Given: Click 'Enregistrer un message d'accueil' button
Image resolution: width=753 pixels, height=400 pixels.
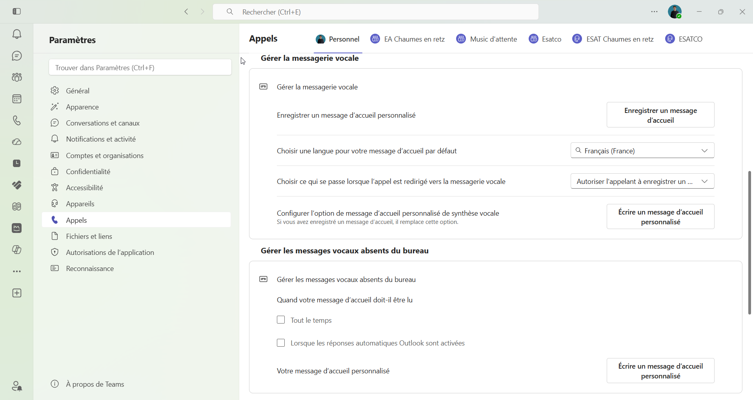Looking at the screenshot, I should click(660, 115).
